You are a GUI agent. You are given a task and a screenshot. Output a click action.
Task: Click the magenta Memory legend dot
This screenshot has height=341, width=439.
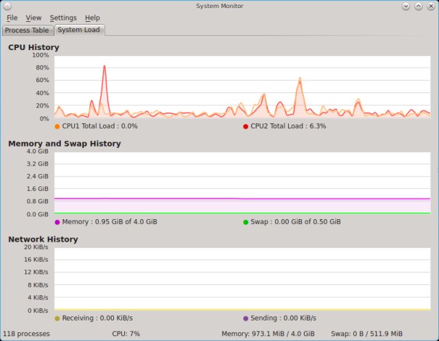pyautogui.click(x=57, y=222)
